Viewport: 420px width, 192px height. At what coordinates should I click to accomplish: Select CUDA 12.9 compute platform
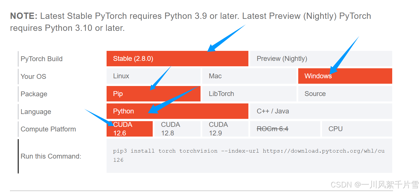[x=225, y=129]
